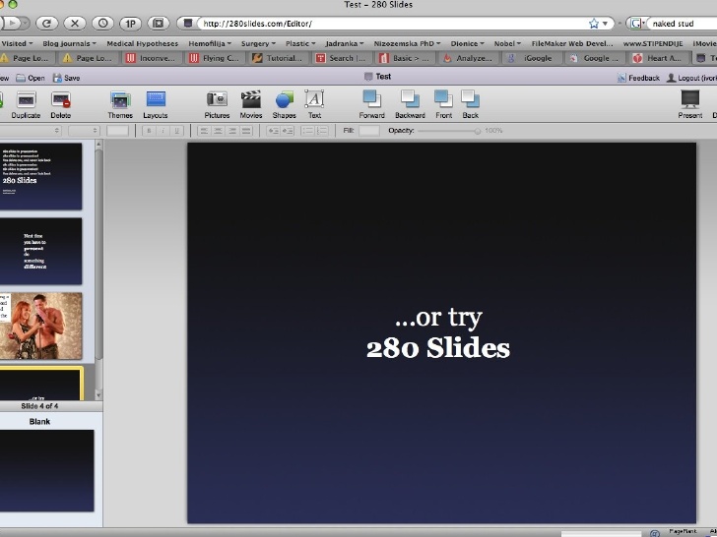Open the Medical Hypotheses bookmark
Screen dimensions: 717x537
142,43
